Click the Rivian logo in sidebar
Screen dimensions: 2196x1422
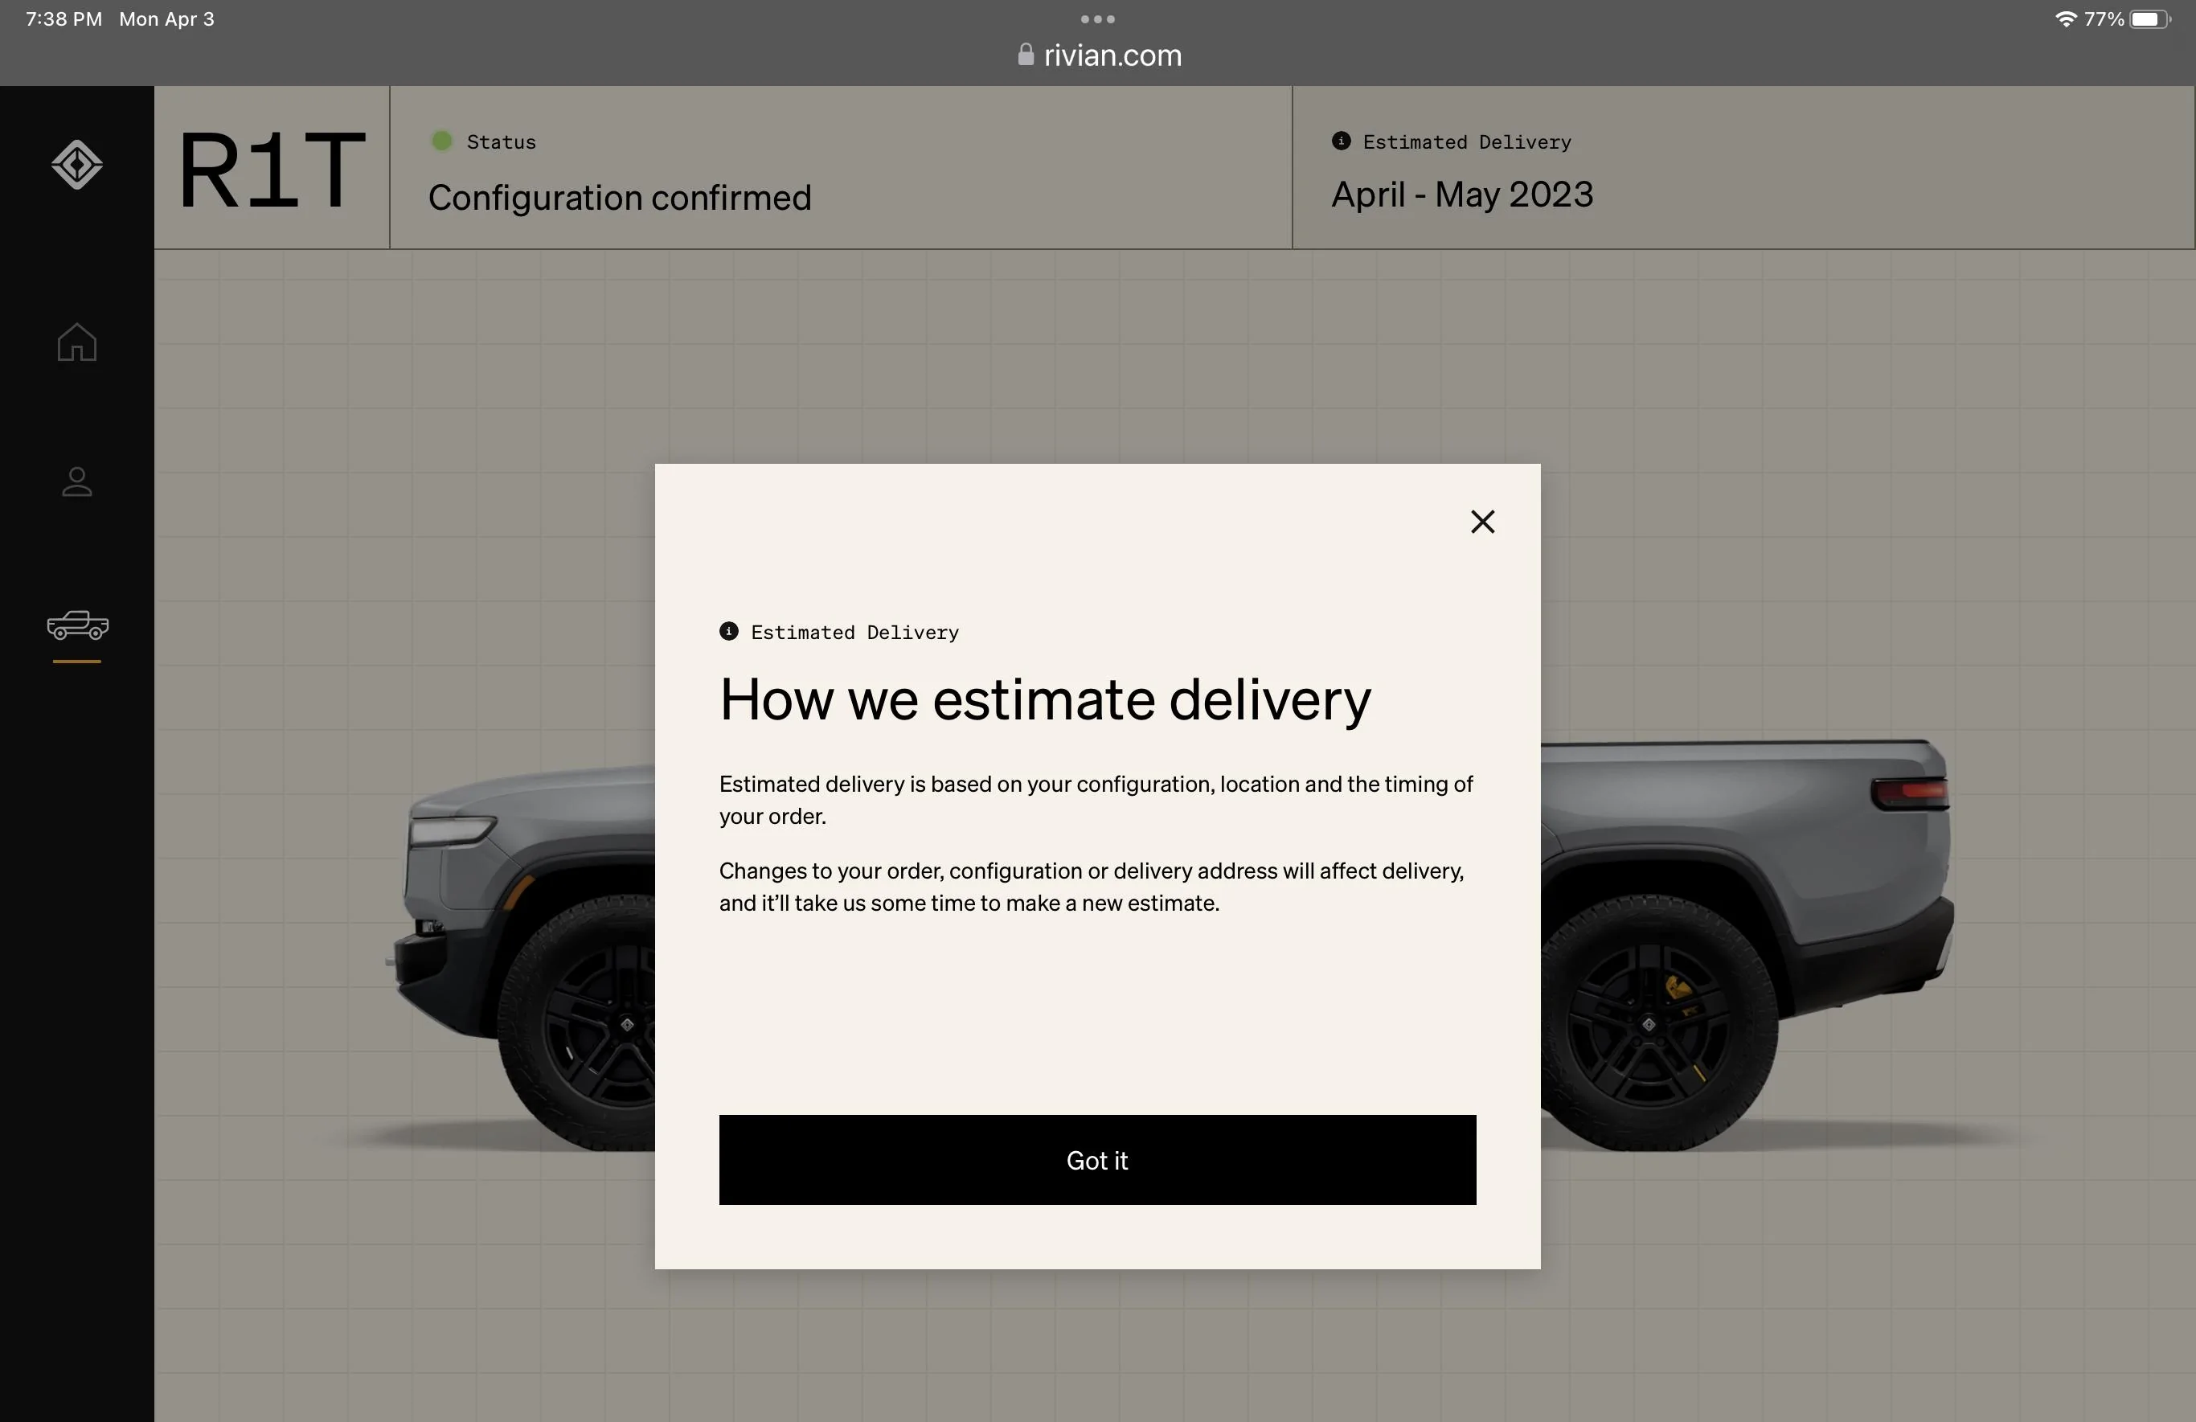[76, 165]
